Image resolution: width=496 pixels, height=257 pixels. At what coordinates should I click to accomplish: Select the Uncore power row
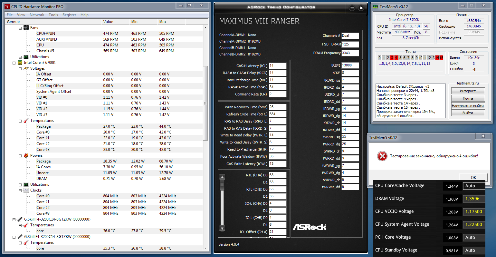click(103, 173)
